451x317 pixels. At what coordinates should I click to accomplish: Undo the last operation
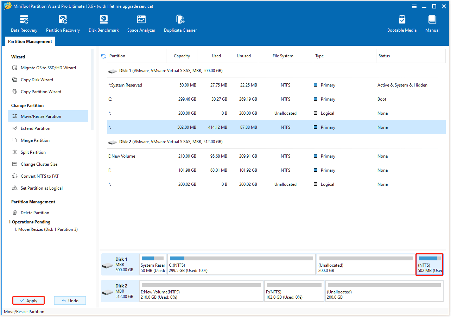click(x=70, y=300)
